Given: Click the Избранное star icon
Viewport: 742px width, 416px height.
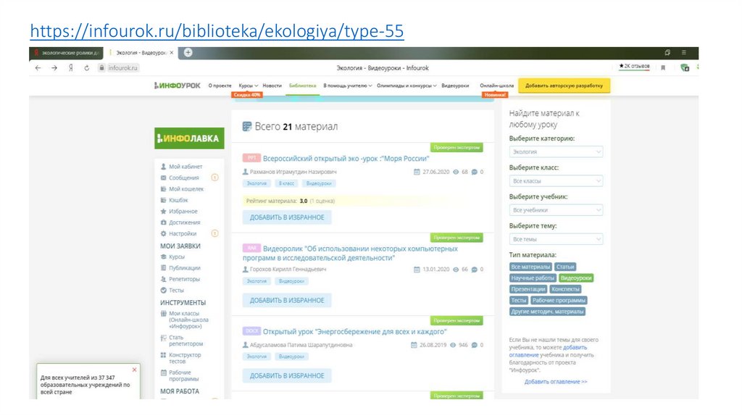Looking at the screenshot, I should pyautogui.click(x=163, y=211).
